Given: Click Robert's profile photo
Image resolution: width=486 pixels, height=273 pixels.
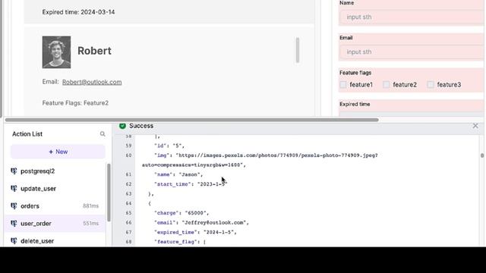Looking at the screenshot, I should pos(56,52).
